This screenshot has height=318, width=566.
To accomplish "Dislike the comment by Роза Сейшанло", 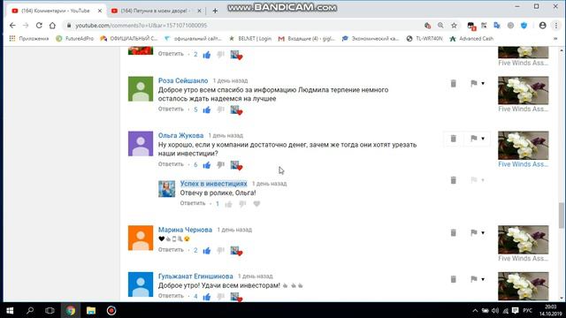I will point(220,110).
